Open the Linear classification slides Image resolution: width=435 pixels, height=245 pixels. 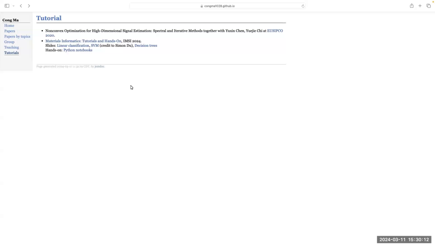pos(73,46)
